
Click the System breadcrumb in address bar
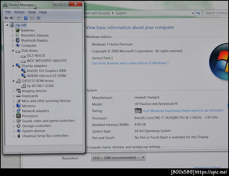(121, 13)
